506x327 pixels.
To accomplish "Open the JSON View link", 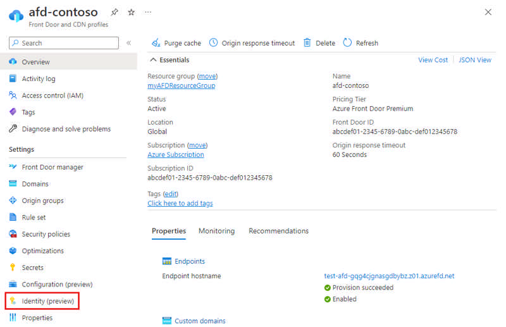I will pos(475,60).
